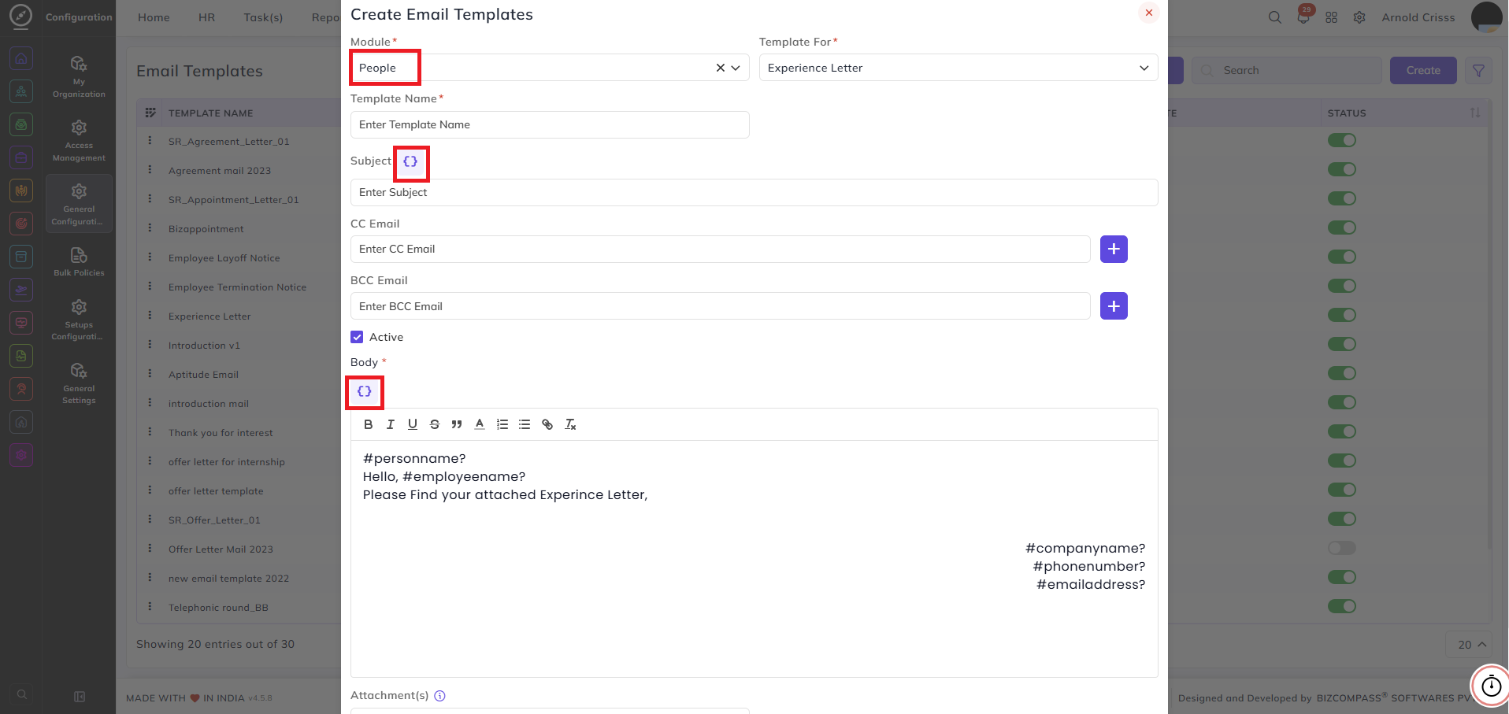Apply strikethrough in body editor
Image resolution: width=1509 pixels, height=714 pixels.
tap(434, 424)
